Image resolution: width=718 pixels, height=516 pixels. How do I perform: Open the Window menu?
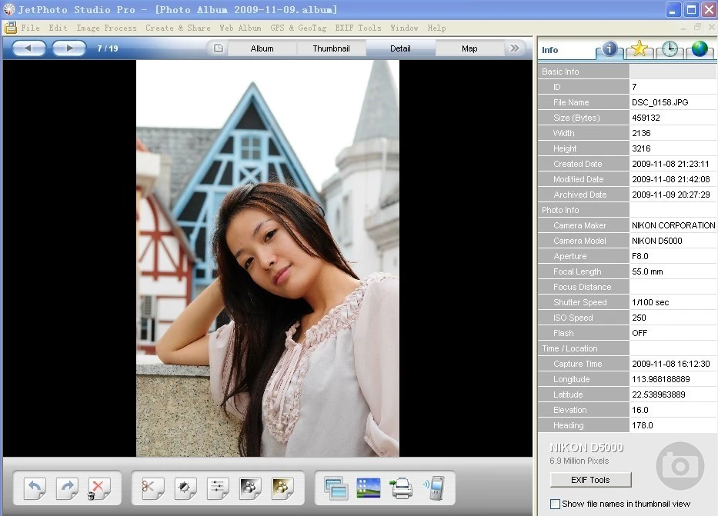coord(404,28)
